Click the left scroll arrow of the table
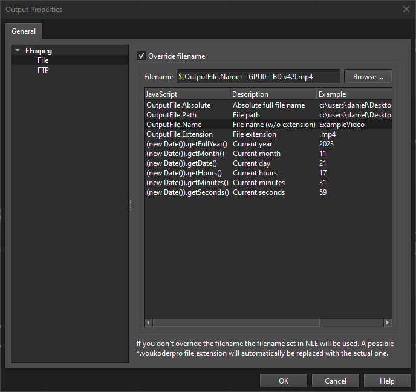The height and width of the screenshot is (392, 416). tap(148, 323)
